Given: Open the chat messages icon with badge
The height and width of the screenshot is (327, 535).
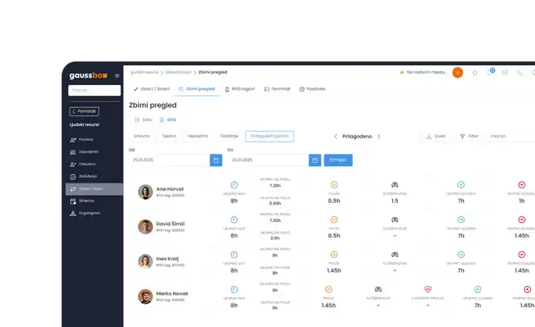Looking at the screenshot, I should [x=491, y=72].
